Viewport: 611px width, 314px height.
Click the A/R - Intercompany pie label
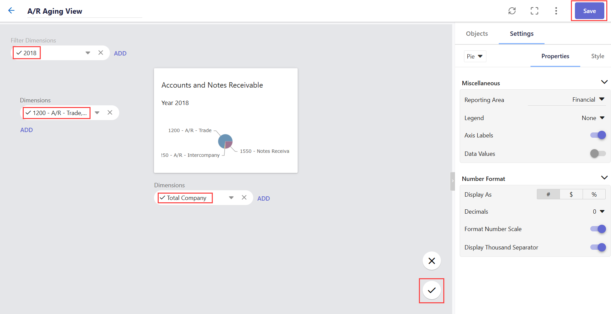[x=190, y=155]
